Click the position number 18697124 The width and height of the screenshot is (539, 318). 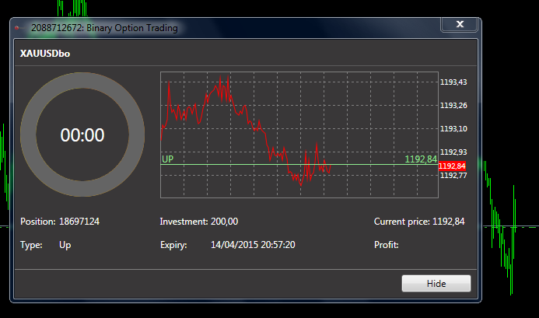79,222
